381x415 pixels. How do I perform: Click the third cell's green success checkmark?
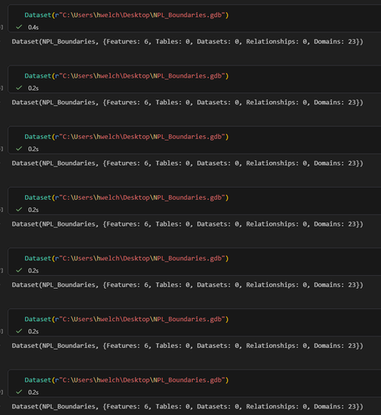pyautogui.click(x=19, y=149)
